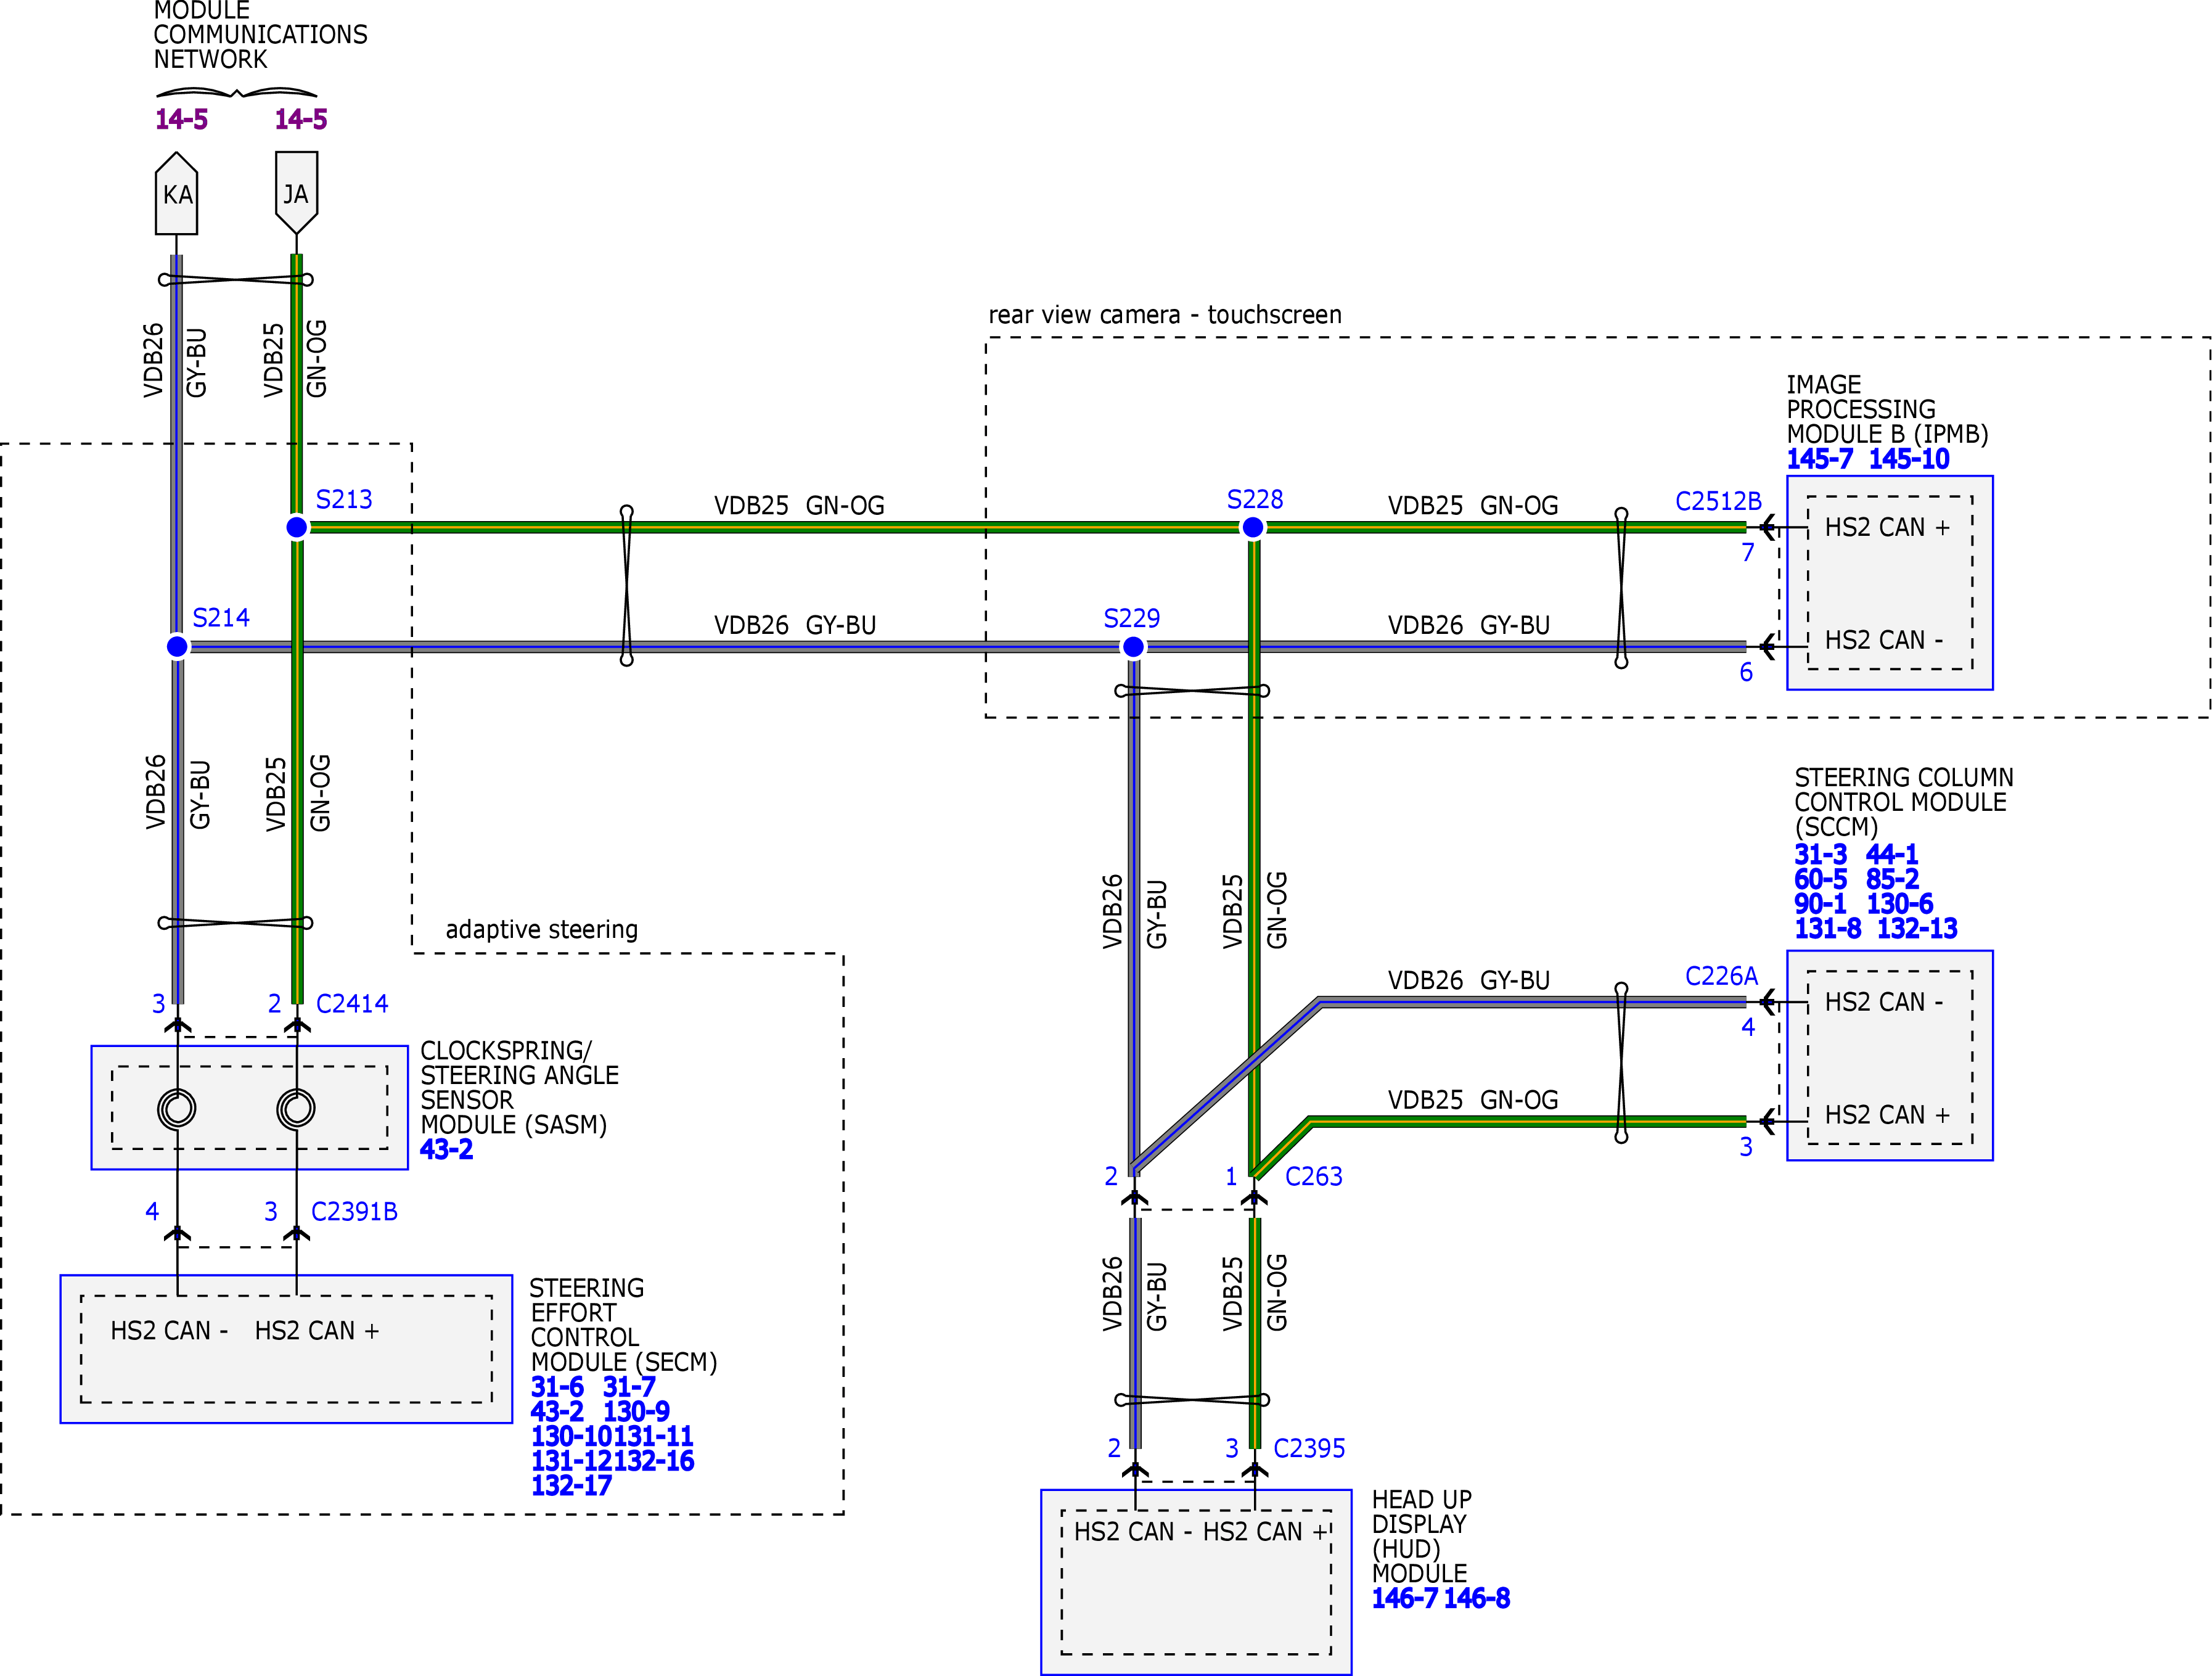Click the left clockspring coil symbol
The width and height of the screenshot is (2212, 1676).
(177, 1108)
